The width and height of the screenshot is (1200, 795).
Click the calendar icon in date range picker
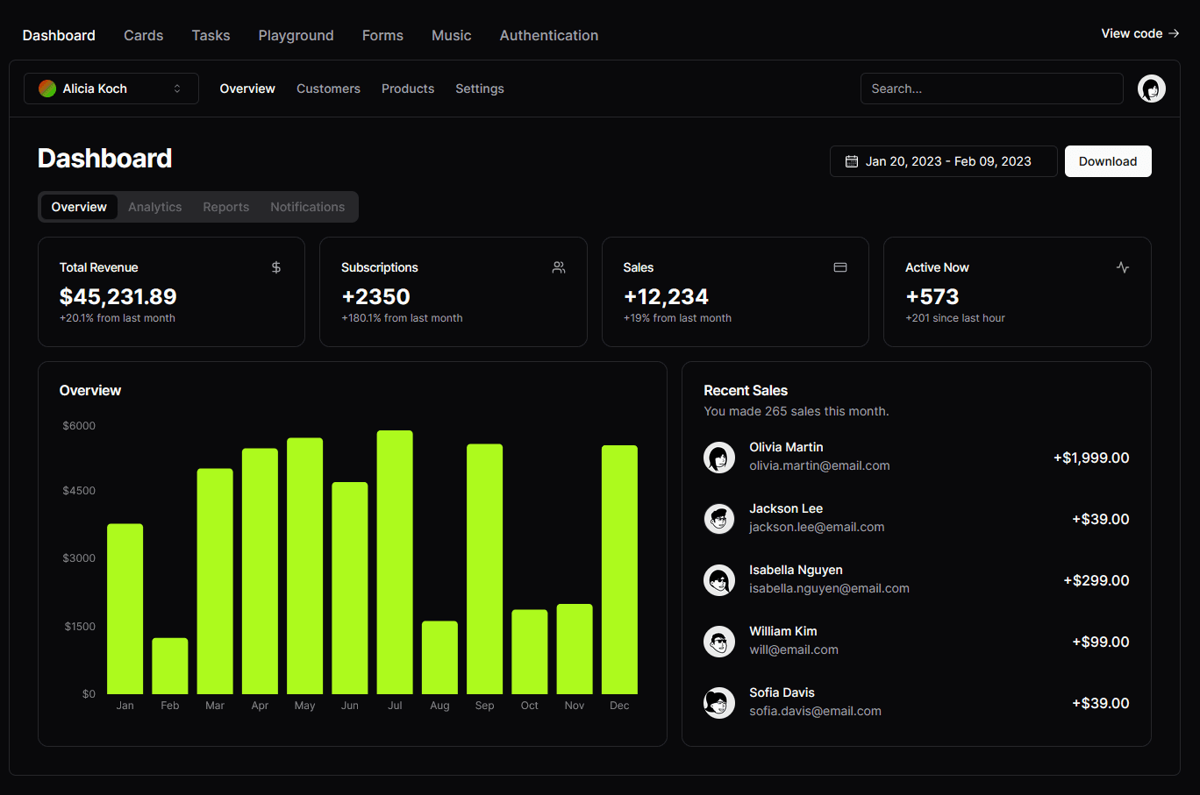(x=852, y=161)
